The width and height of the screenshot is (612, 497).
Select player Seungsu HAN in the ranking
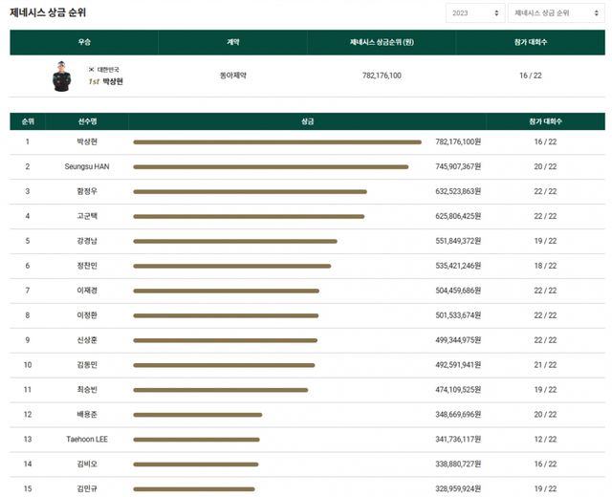[x=87, y=166]
